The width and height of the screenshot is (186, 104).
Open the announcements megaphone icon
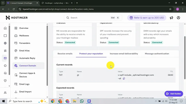pyautogui.click(x=172, y=18)
